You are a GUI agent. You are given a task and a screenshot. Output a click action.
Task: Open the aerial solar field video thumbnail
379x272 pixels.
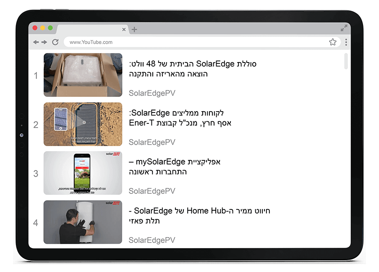[x=83, y=124]
